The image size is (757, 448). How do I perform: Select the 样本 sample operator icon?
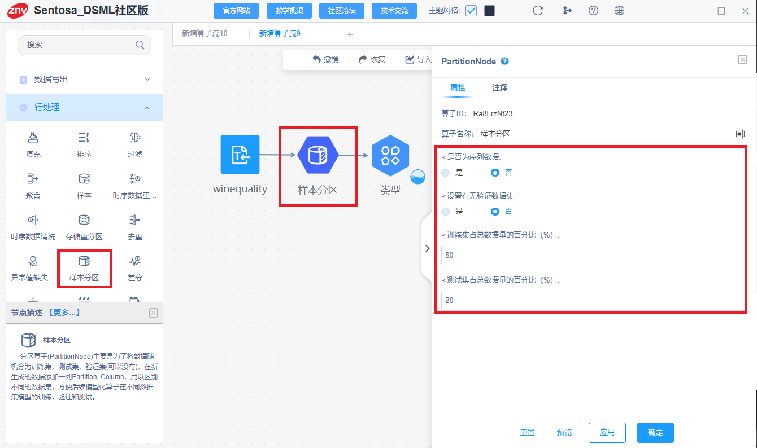click(84, 179)
